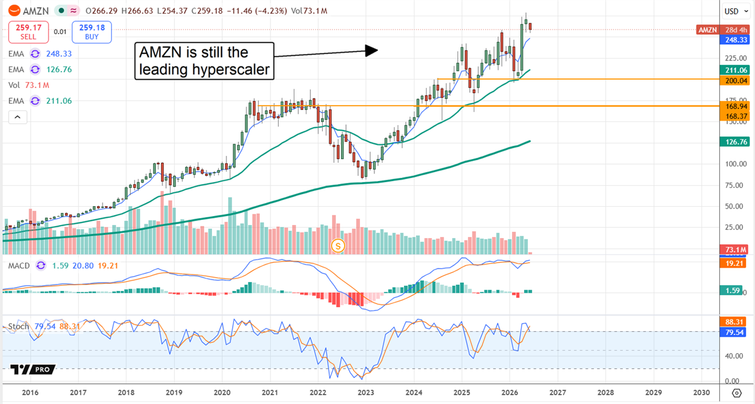Click the 2026 label on time axis
The height and width of the screenshot is (404, 755).
(510, 392)
